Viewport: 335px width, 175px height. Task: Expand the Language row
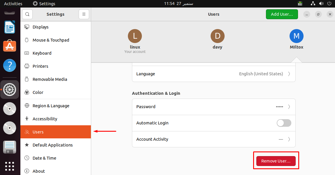coord(214,74)
